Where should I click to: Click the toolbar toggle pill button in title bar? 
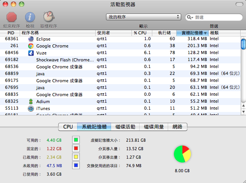pos(239,4)
